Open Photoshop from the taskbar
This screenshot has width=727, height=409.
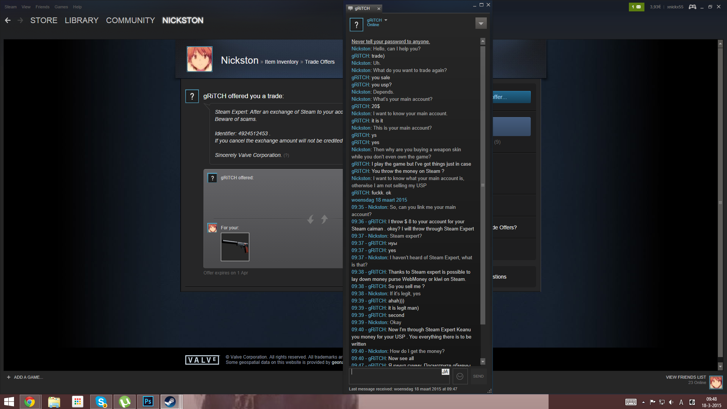pyautogui.click(x=148, y=402)
